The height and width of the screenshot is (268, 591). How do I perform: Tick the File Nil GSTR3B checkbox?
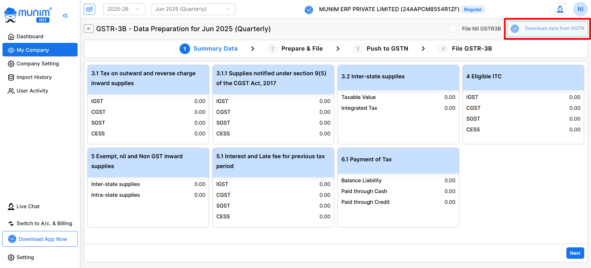click(x=453, y=29)
